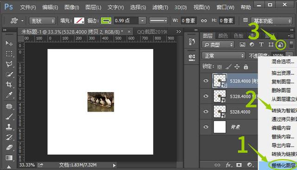Toggle the lock all layer icon
Image resolution: width=297 pixels, height=170 pixels.
click(246, 67)
